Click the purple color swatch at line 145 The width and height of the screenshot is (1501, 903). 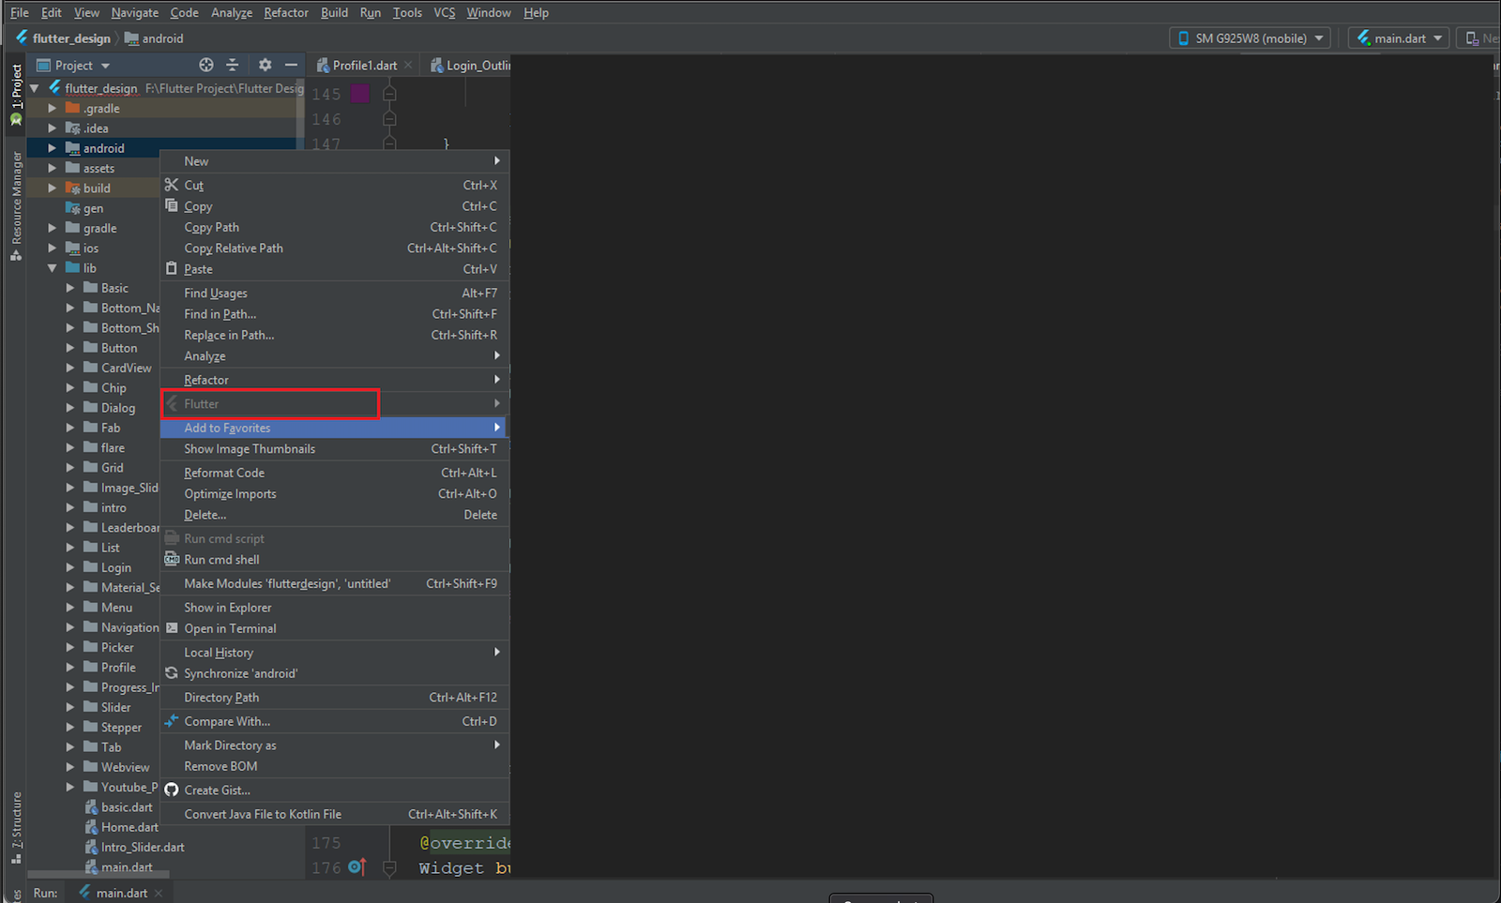(359, 94)
